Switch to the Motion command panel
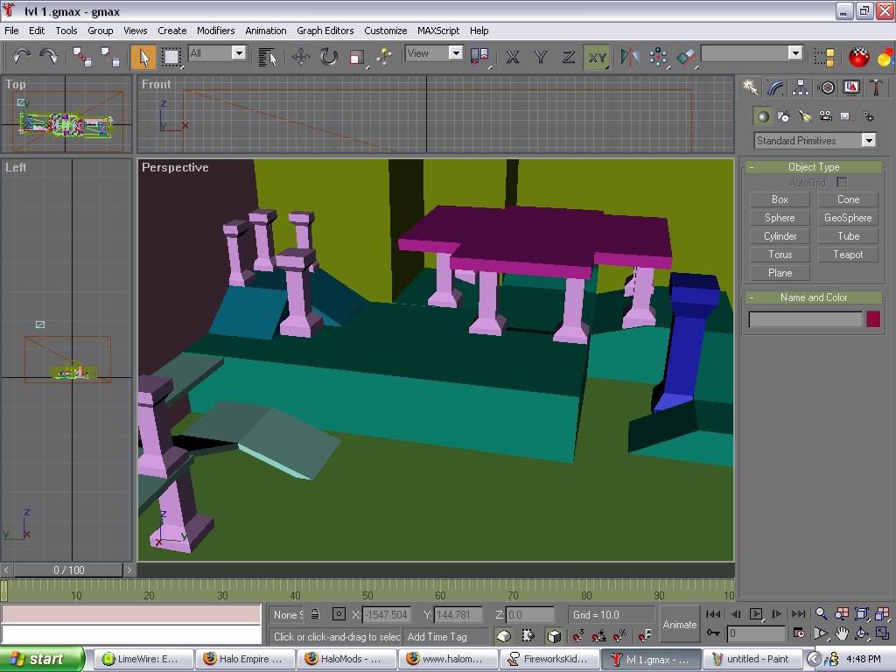 (x=826, y=87)
